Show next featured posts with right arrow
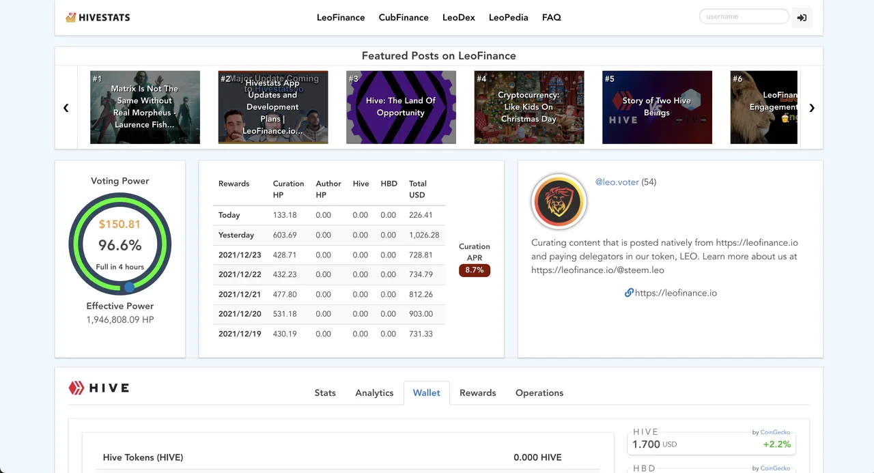Image resolution: width=874 pixels, height=473 pixels. (x=812, y=108)
